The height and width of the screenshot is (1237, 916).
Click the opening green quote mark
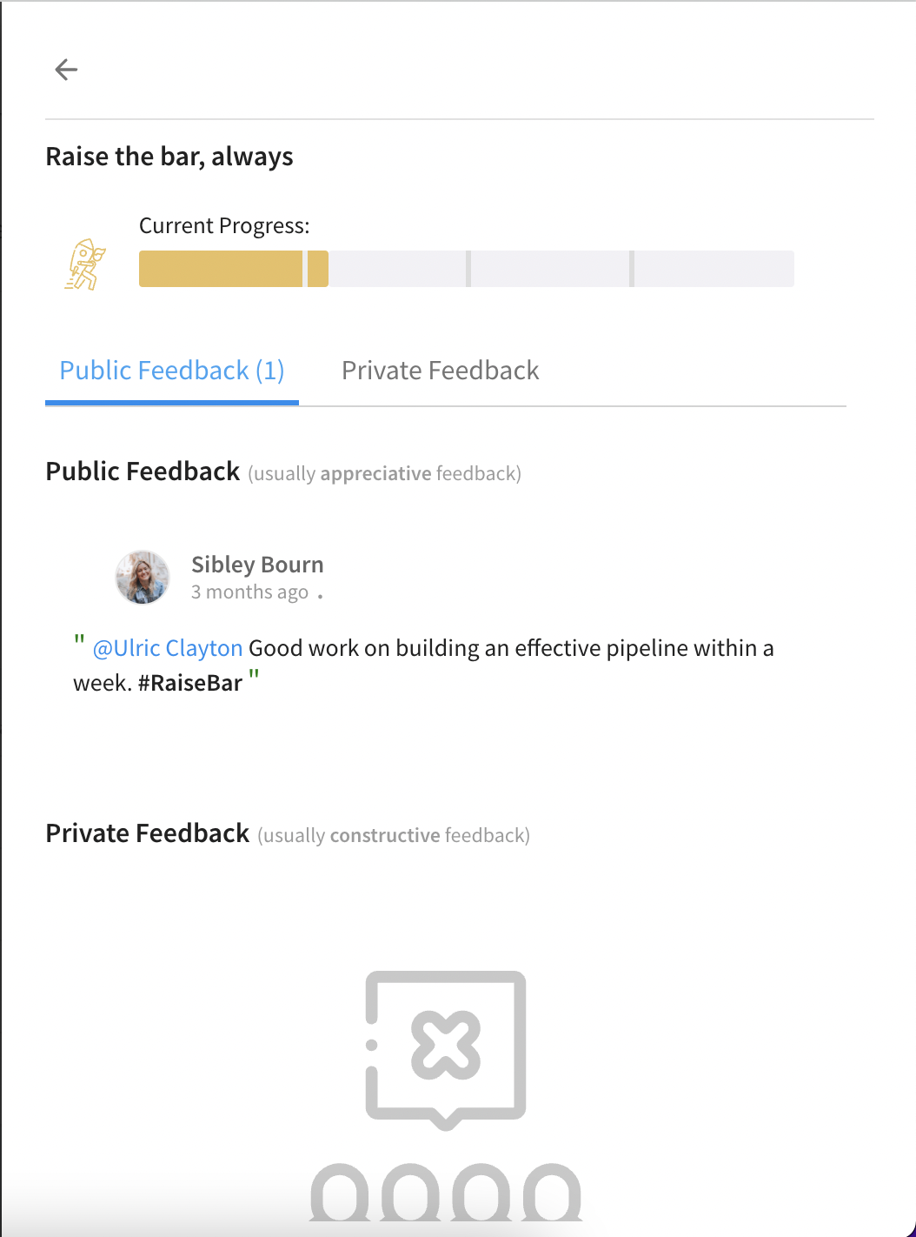pyautogui.click(x=79, y=641)
